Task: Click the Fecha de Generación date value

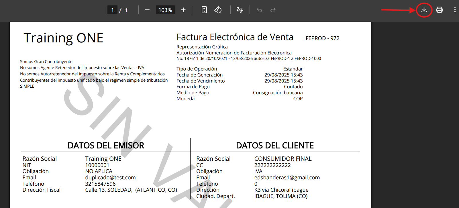Action: (x=283, y=75)
